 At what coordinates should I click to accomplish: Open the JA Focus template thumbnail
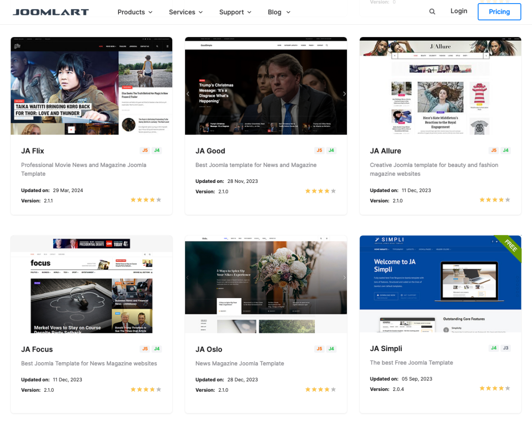(x=91, y=284)
